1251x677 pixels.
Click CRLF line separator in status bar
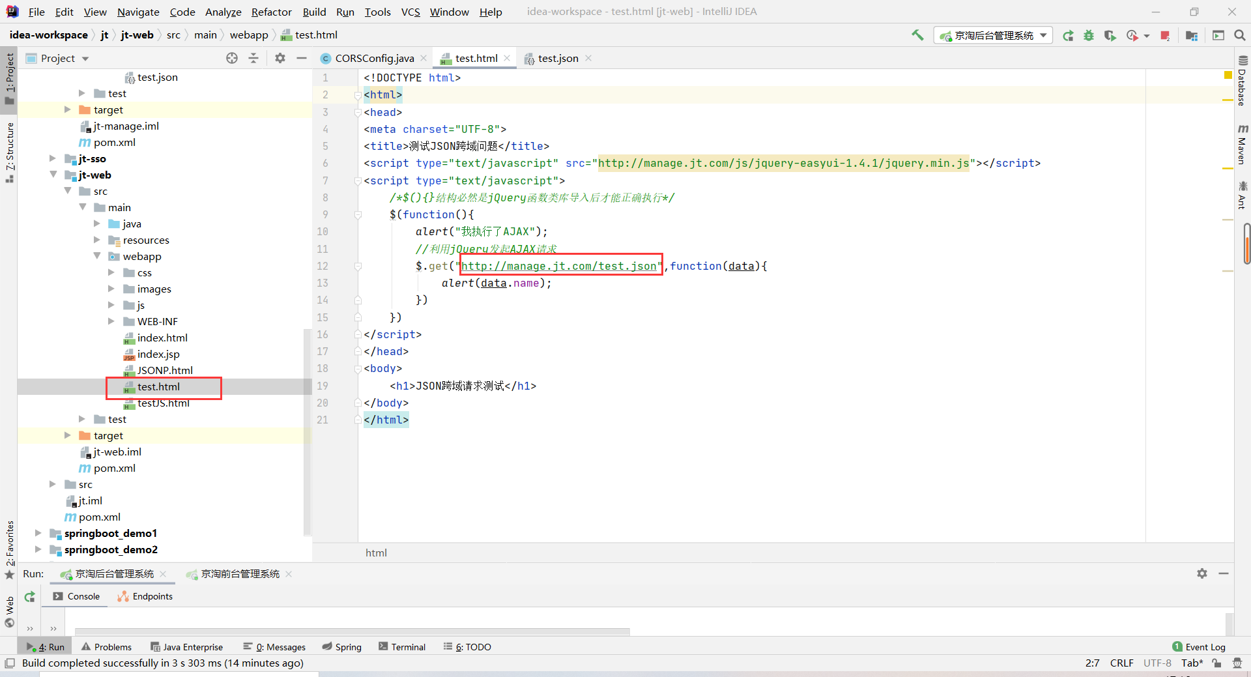1121,663
